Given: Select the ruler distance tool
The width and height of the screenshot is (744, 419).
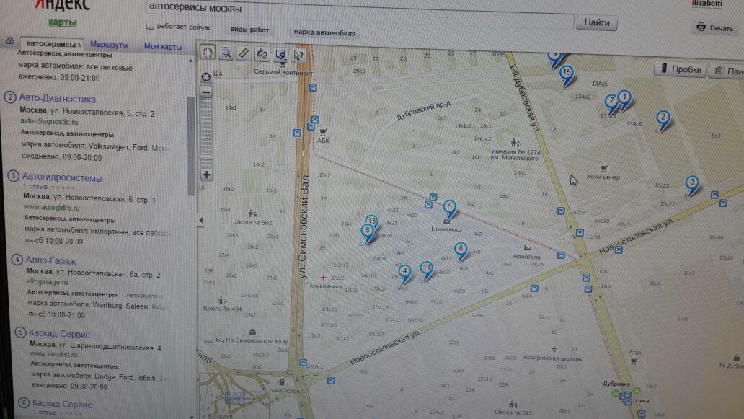Looking at the screenshot, I should point(244,53).
